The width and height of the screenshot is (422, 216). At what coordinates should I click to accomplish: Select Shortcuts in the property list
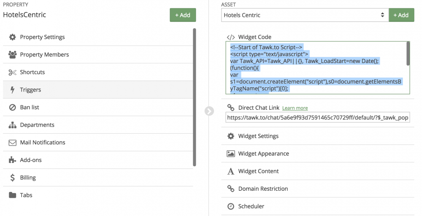(98, 72)
